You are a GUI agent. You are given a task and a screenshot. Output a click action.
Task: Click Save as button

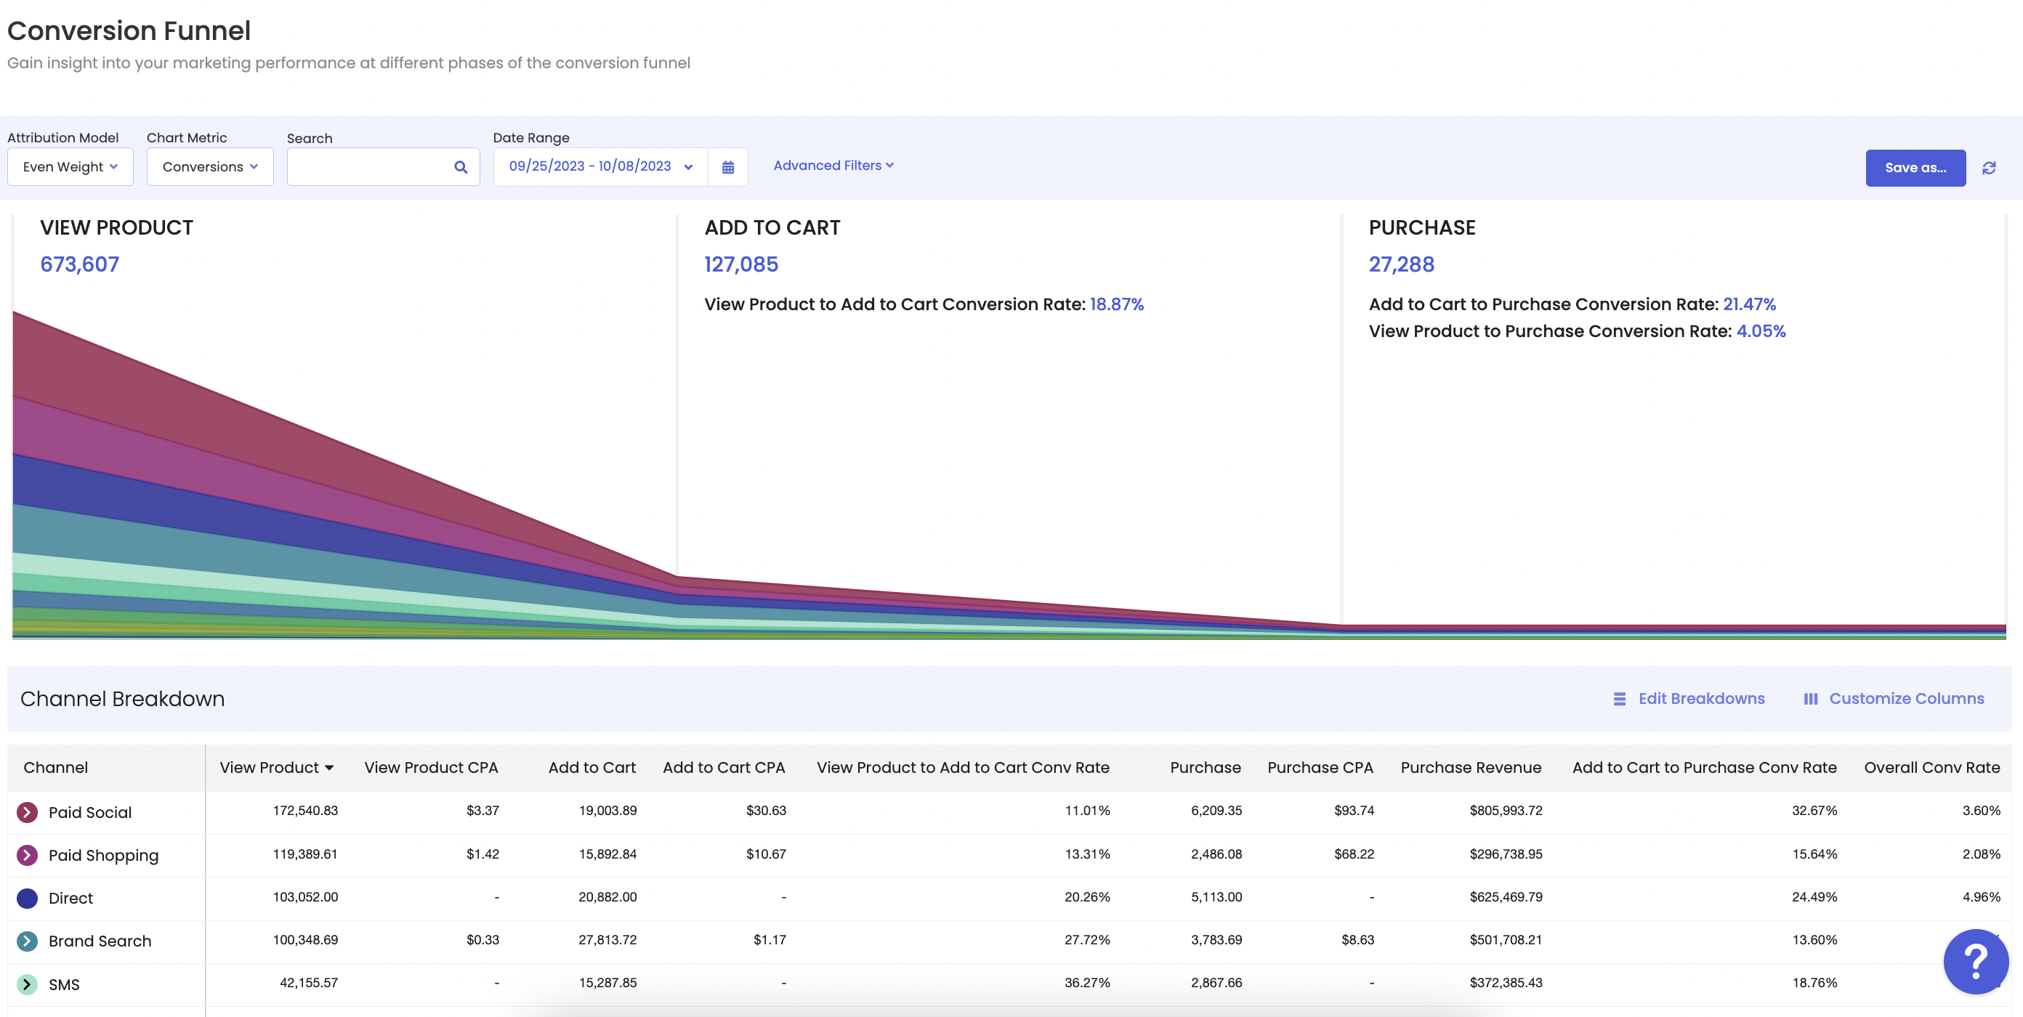(1915, 168)
